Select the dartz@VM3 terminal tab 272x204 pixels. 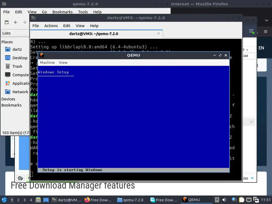click(94, 34)
